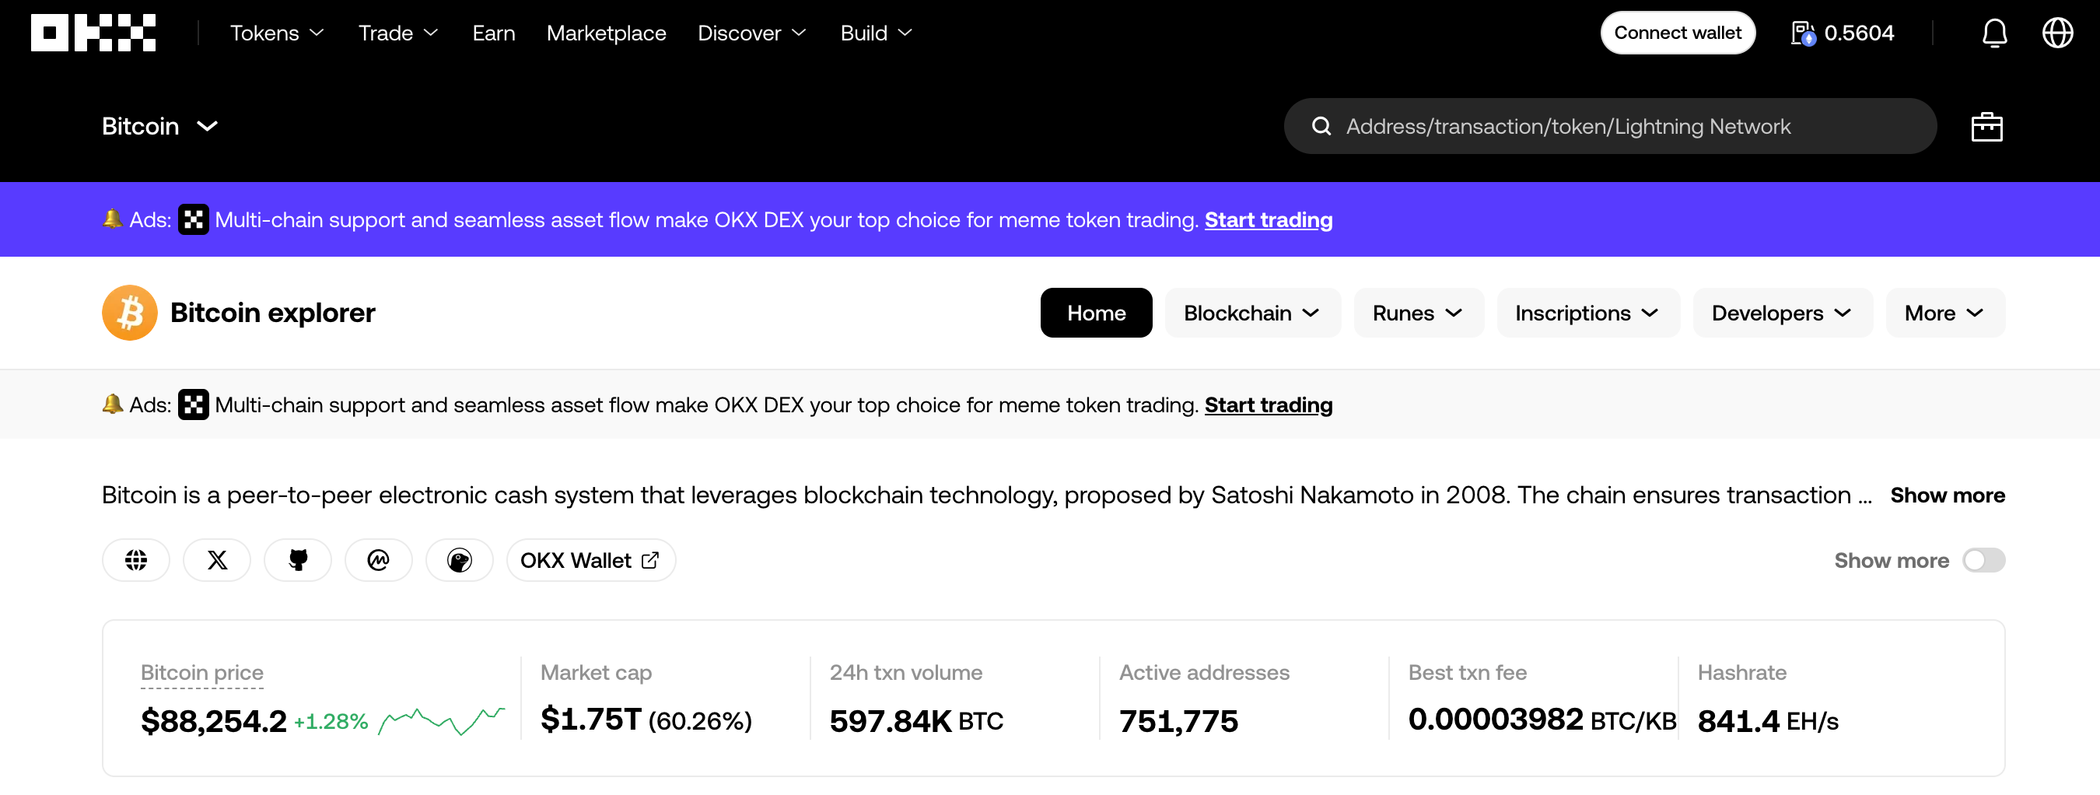Open the notifications bell

[x=1994, y=33]
